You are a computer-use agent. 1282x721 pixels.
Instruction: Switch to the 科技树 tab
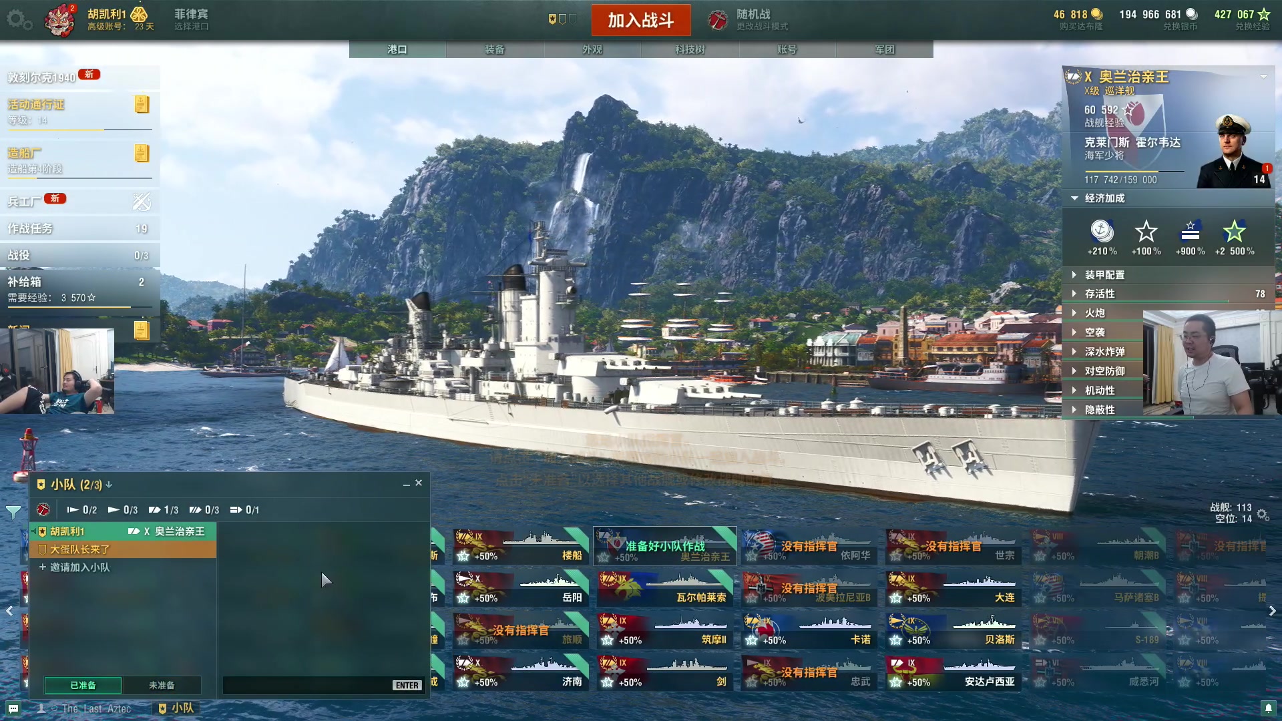[690, 49]
